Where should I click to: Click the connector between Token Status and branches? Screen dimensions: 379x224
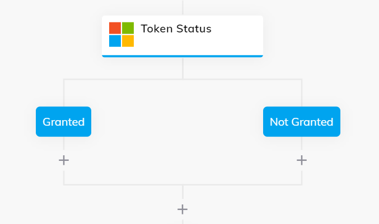pyautogui.click(x=183, y=68)
